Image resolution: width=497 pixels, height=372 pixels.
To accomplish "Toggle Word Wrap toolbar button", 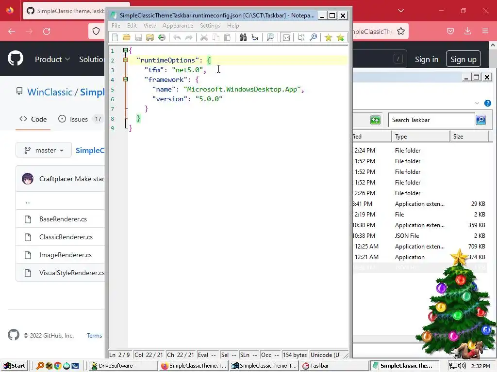I will pyautogui.click(x=286, y=38).
